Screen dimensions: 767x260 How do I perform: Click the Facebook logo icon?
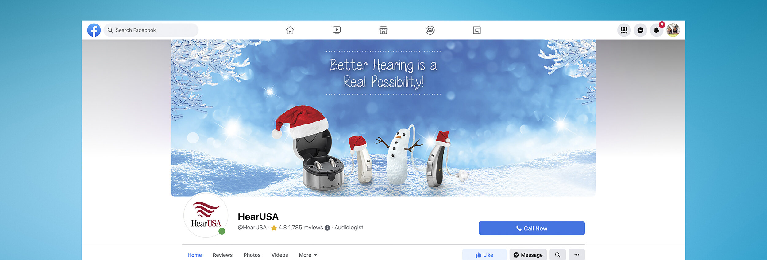pos(94,30)
